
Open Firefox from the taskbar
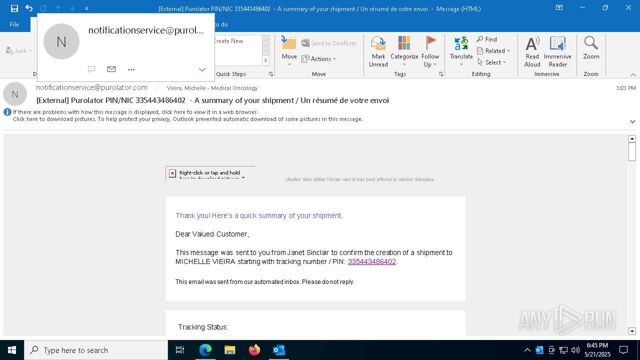[254, 350]
